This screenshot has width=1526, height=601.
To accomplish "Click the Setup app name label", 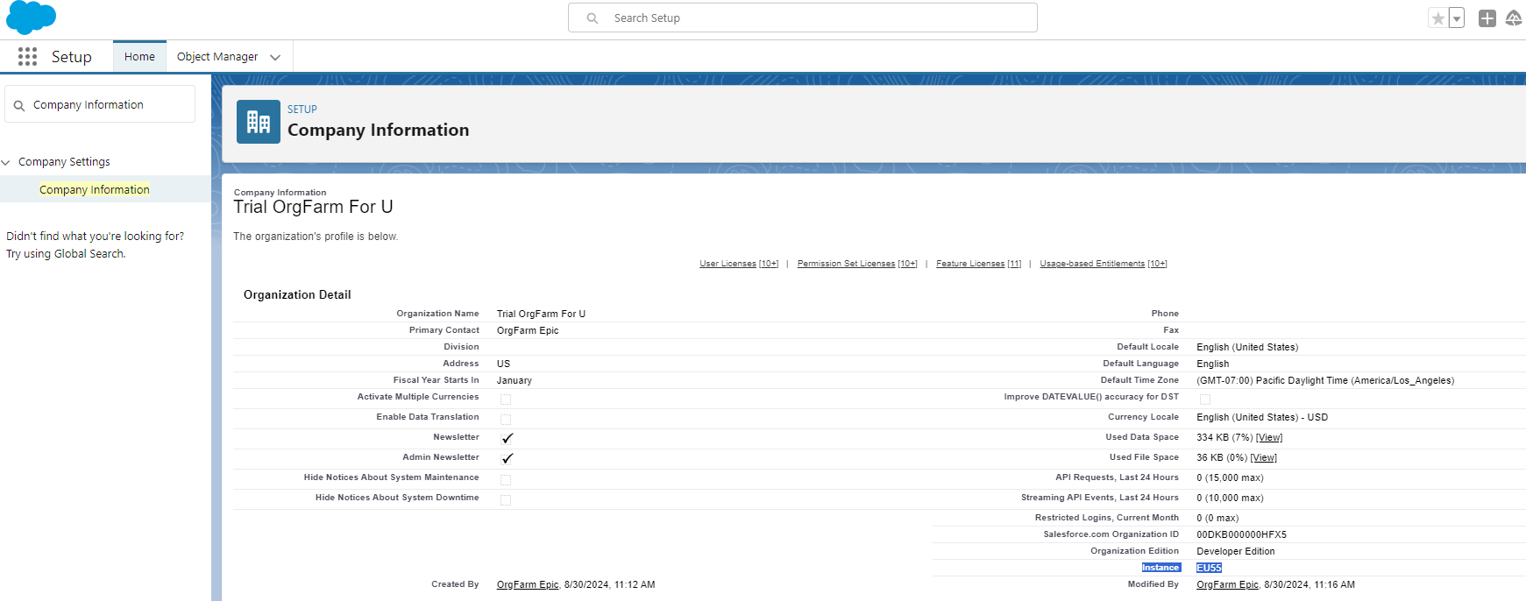I will tap(72, 57).
